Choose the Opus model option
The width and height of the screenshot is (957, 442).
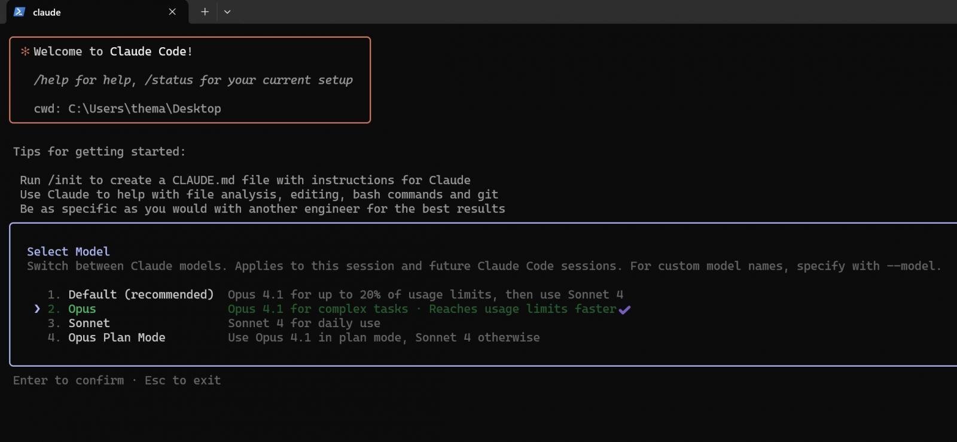82,309
